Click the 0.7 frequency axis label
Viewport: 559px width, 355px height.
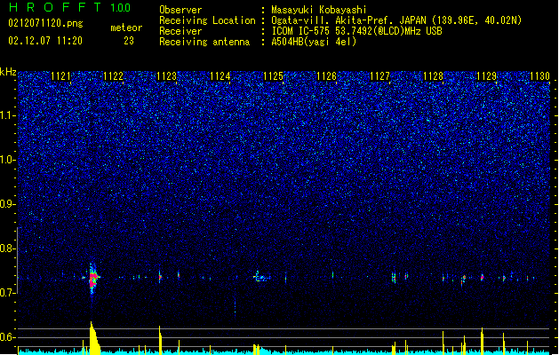click(x=8, y=293)
